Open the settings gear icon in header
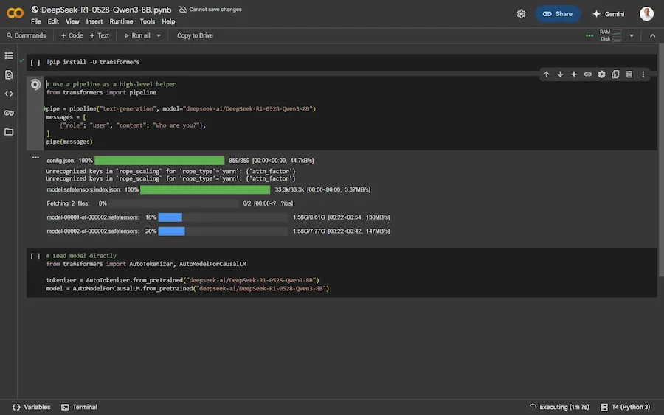The height and width of the screenshot is (415, 664). [x=521, y=14]
